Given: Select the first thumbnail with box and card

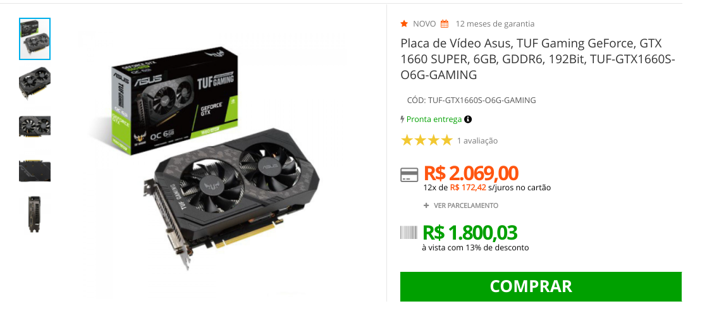Looking at the screenshot, I should [x=35, y=39].
